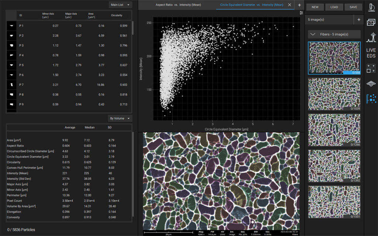Select the 3D surface mesh icon

tap(371, 83)
